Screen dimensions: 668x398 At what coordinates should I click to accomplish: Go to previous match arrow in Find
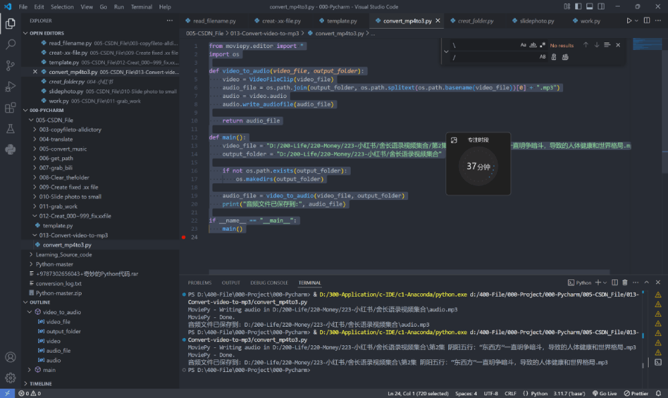tap(586, 45)
